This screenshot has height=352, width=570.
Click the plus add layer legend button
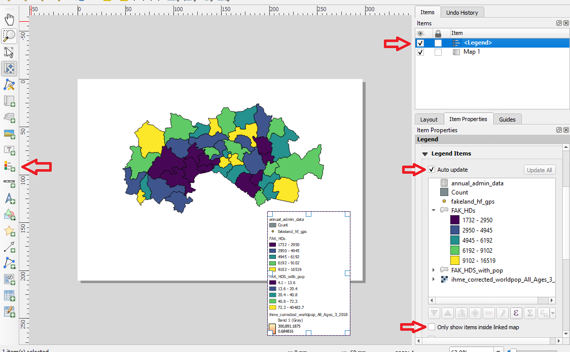coord(475,313)
